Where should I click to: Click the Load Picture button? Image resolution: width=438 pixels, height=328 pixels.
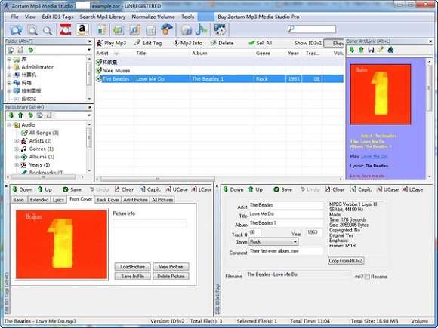tap(132, 267)
